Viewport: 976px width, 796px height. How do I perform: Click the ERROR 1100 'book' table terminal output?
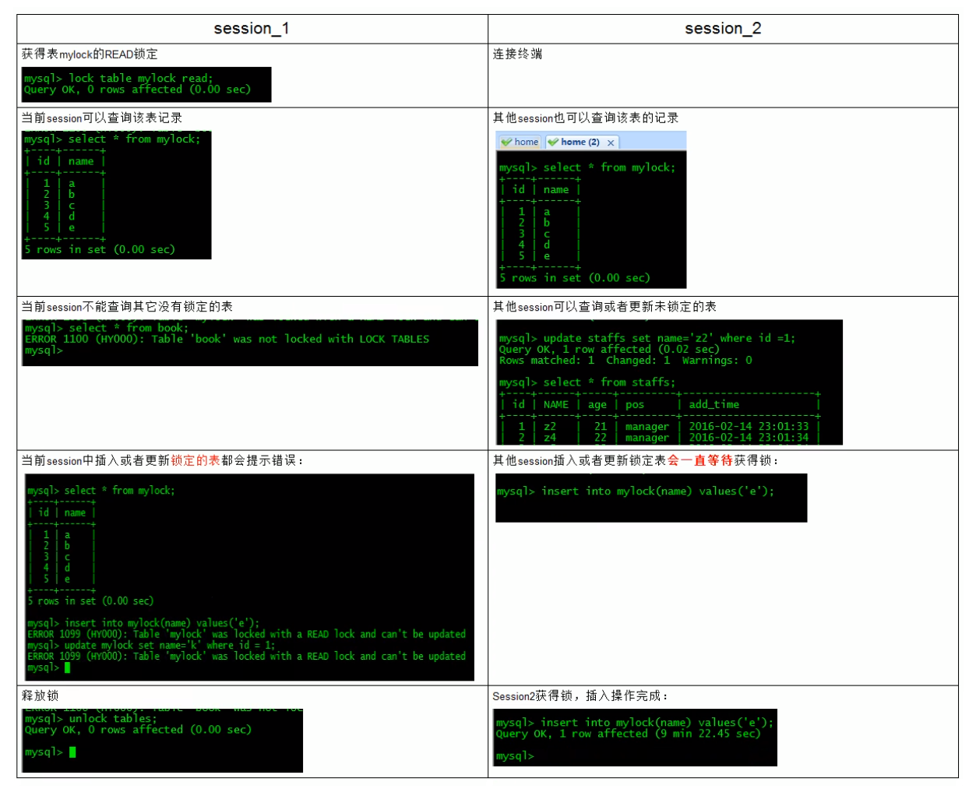tap(249, 342)
